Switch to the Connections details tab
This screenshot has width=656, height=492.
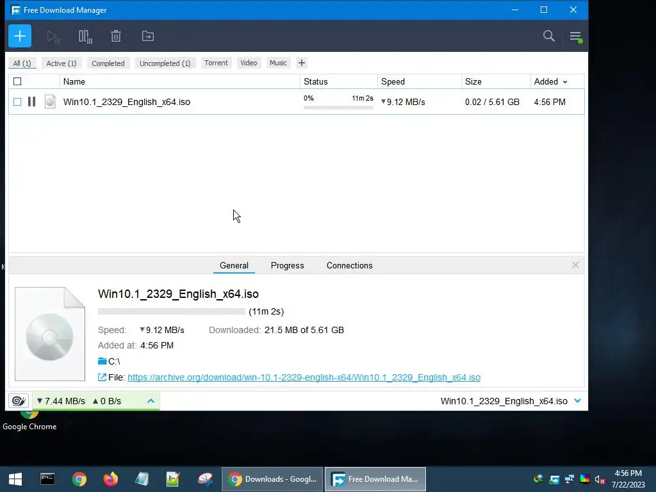click(x=349, y=266)
